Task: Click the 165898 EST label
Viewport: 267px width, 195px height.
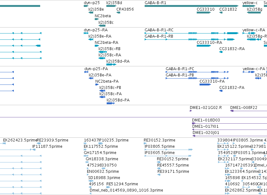Action: pyautogui.click(x=232, y=178)
